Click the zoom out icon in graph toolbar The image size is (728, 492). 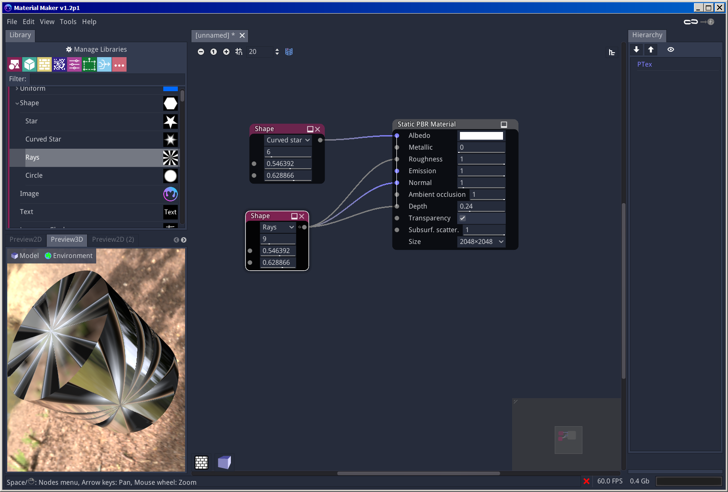[201, 52]
